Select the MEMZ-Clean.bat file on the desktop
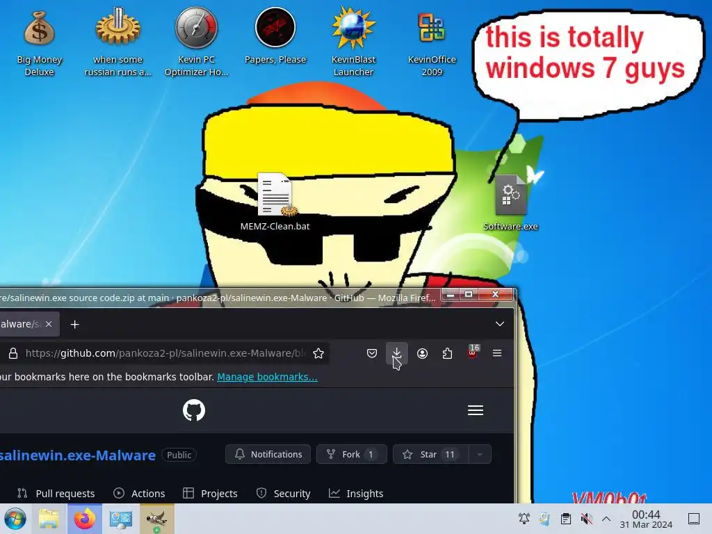 pyautogui.click(x=275, y=202)
